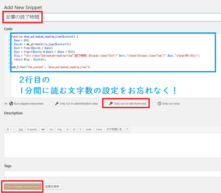
Task: Select the 'Only run once' radio option
Action: [x=154, y=104]
